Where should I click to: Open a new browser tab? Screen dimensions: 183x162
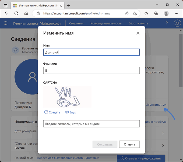point(68,5)
